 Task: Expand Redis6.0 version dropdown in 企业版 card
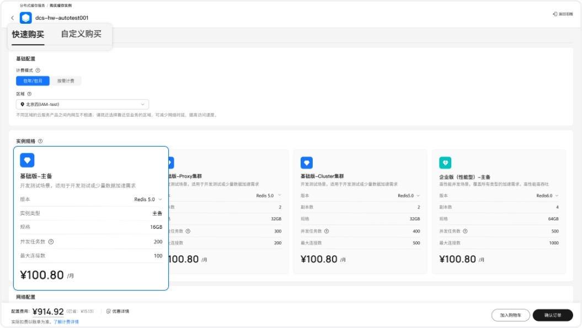click(549, 196)
